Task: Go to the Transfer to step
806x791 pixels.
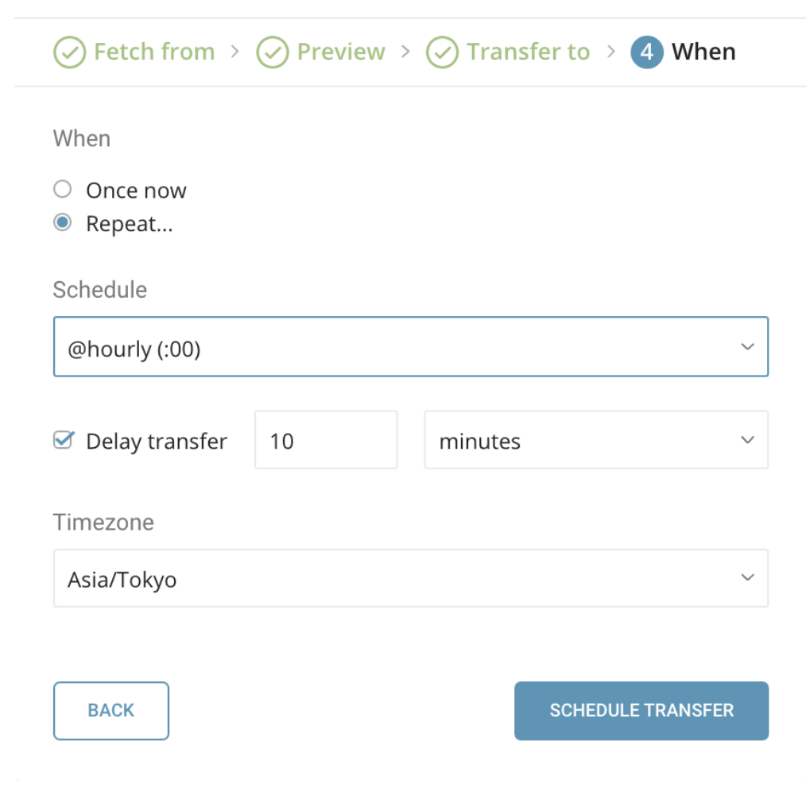Action: (528, 52)
